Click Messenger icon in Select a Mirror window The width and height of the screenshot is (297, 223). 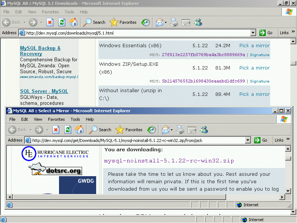[x=204, y=130]
